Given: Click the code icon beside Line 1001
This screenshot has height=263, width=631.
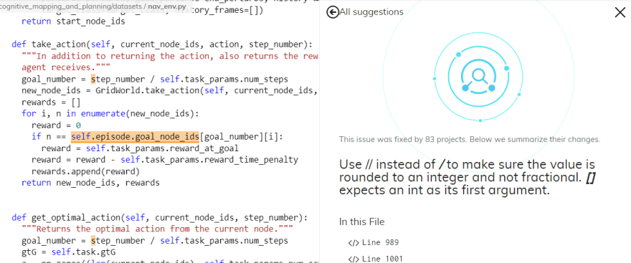Looking at the screenshot, I should 354,259.
